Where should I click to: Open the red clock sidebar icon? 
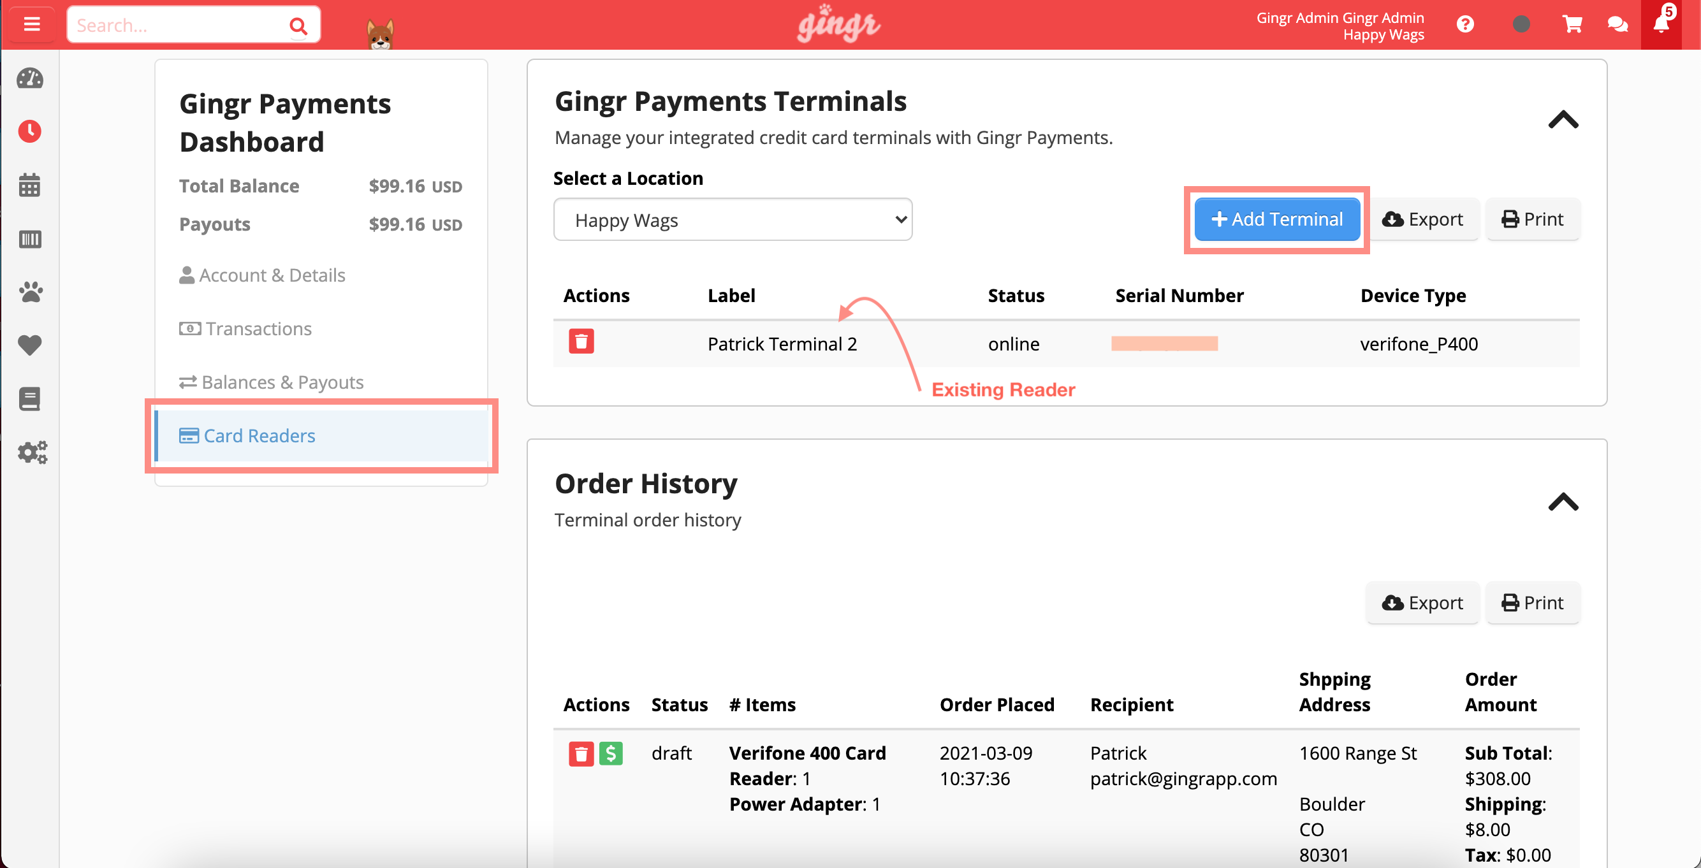pyautogui.click(x=30, y=131)
